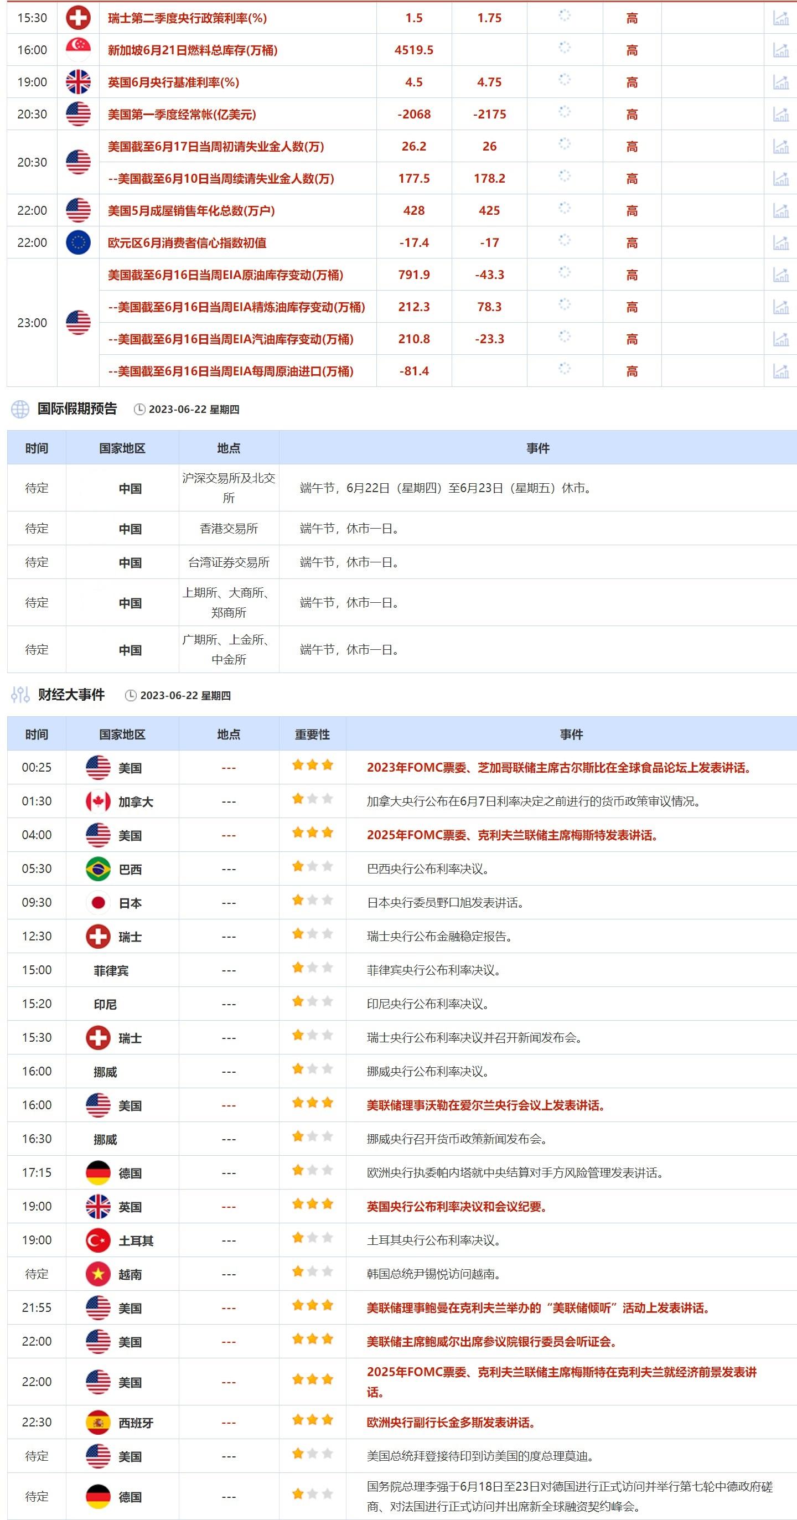Click the Singapore flag in the 16:00 row
The width and height of the screenshot is (797, 1520).
(x=78, y=50)
